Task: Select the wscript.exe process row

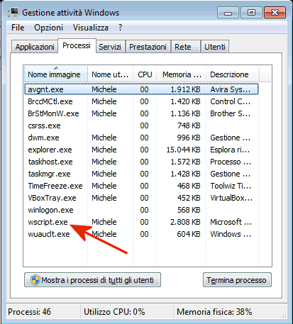Action: pos(141,222)
